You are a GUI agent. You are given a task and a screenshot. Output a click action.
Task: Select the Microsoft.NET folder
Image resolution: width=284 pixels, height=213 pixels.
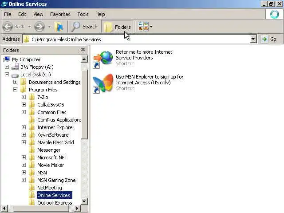pos(52,158)
